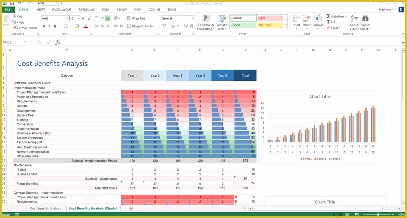Click the Increase Decimal icon
Image resolution: width=407 pixels, height=218 pixels.
(x=186, y=26)
